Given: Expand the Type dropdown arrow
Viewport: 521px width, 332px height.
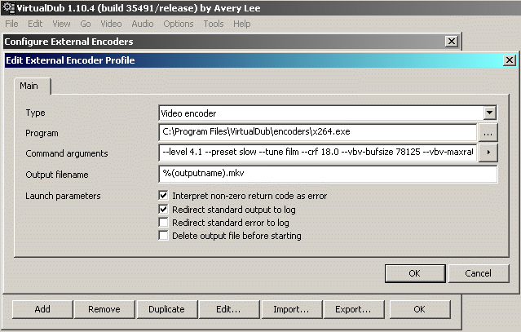Looking at the screenshot, I should [x=489, y=113].
